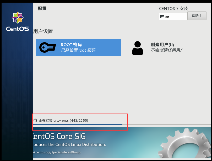Click the CentOS wordmark under the logo
Image resolution: width=212 pixels, height=161 pixels.
point(18,29)
